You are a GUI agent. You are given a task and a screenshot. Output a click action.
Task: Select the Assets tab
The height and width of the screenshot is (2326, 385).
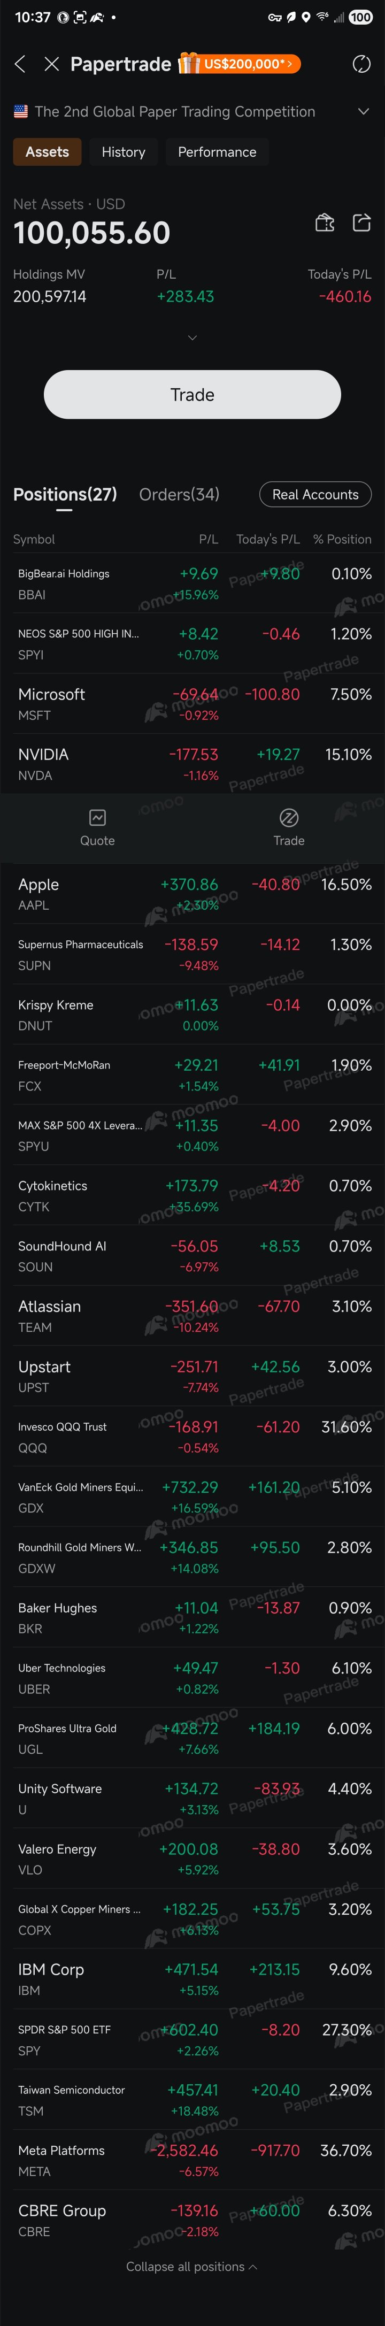(47, 152)
